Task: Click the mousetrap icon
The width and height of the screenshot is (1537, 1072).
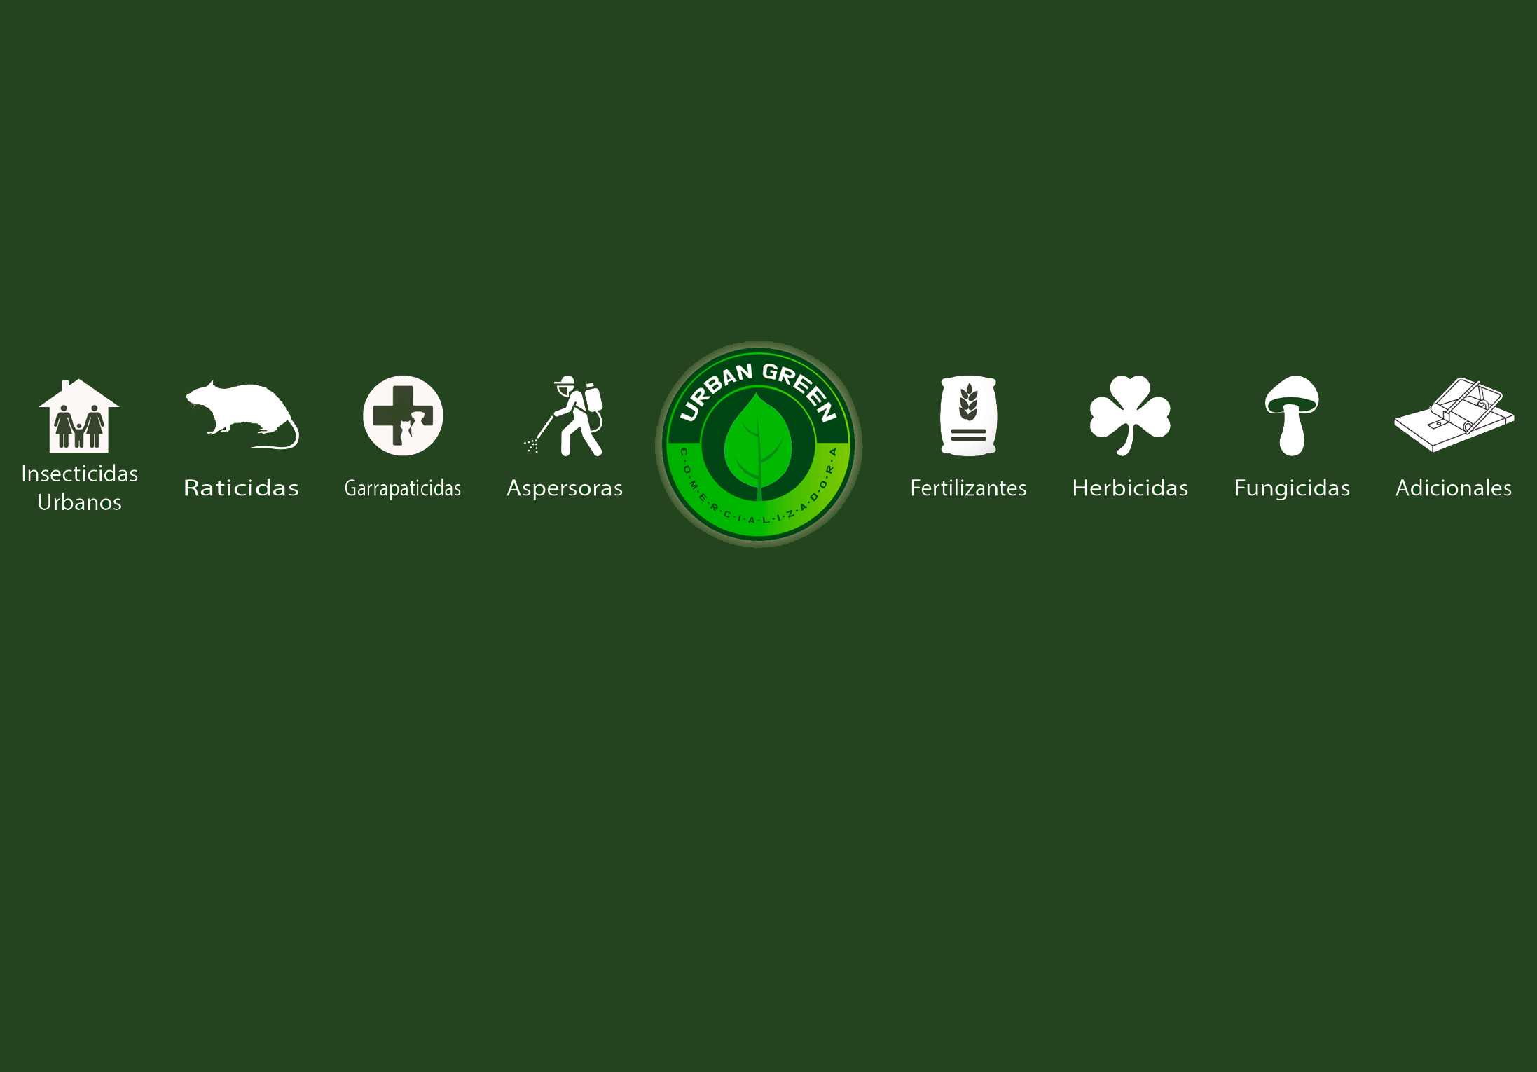Action: click(x=1454, y=415)
